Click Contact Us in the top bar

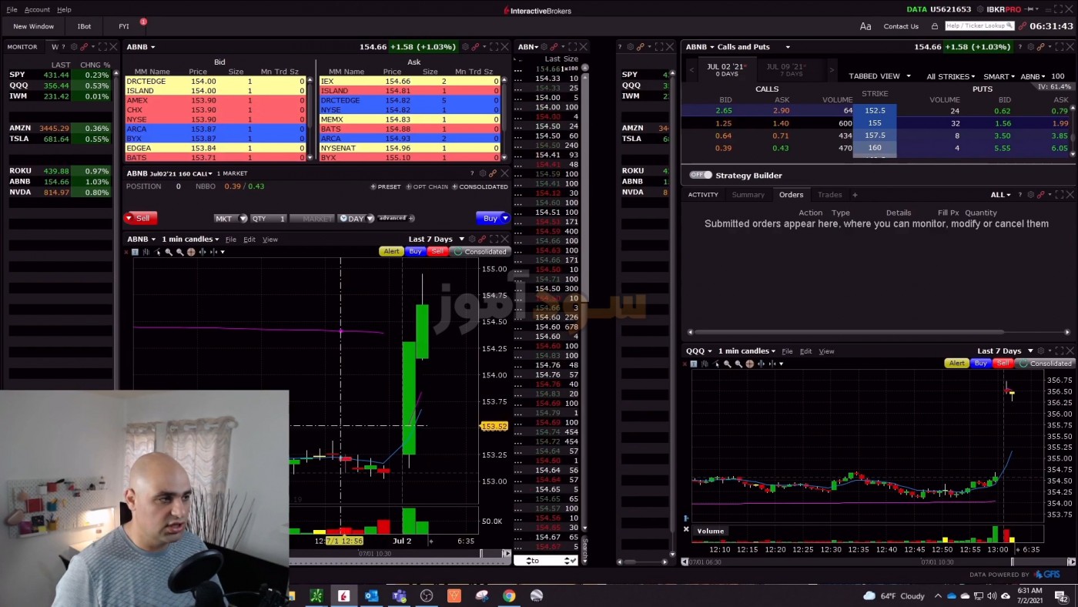[x=901, y=26]
